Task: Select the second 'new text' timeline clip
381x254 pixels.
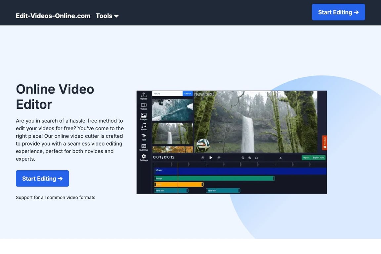Action: (x=223, y=190)
